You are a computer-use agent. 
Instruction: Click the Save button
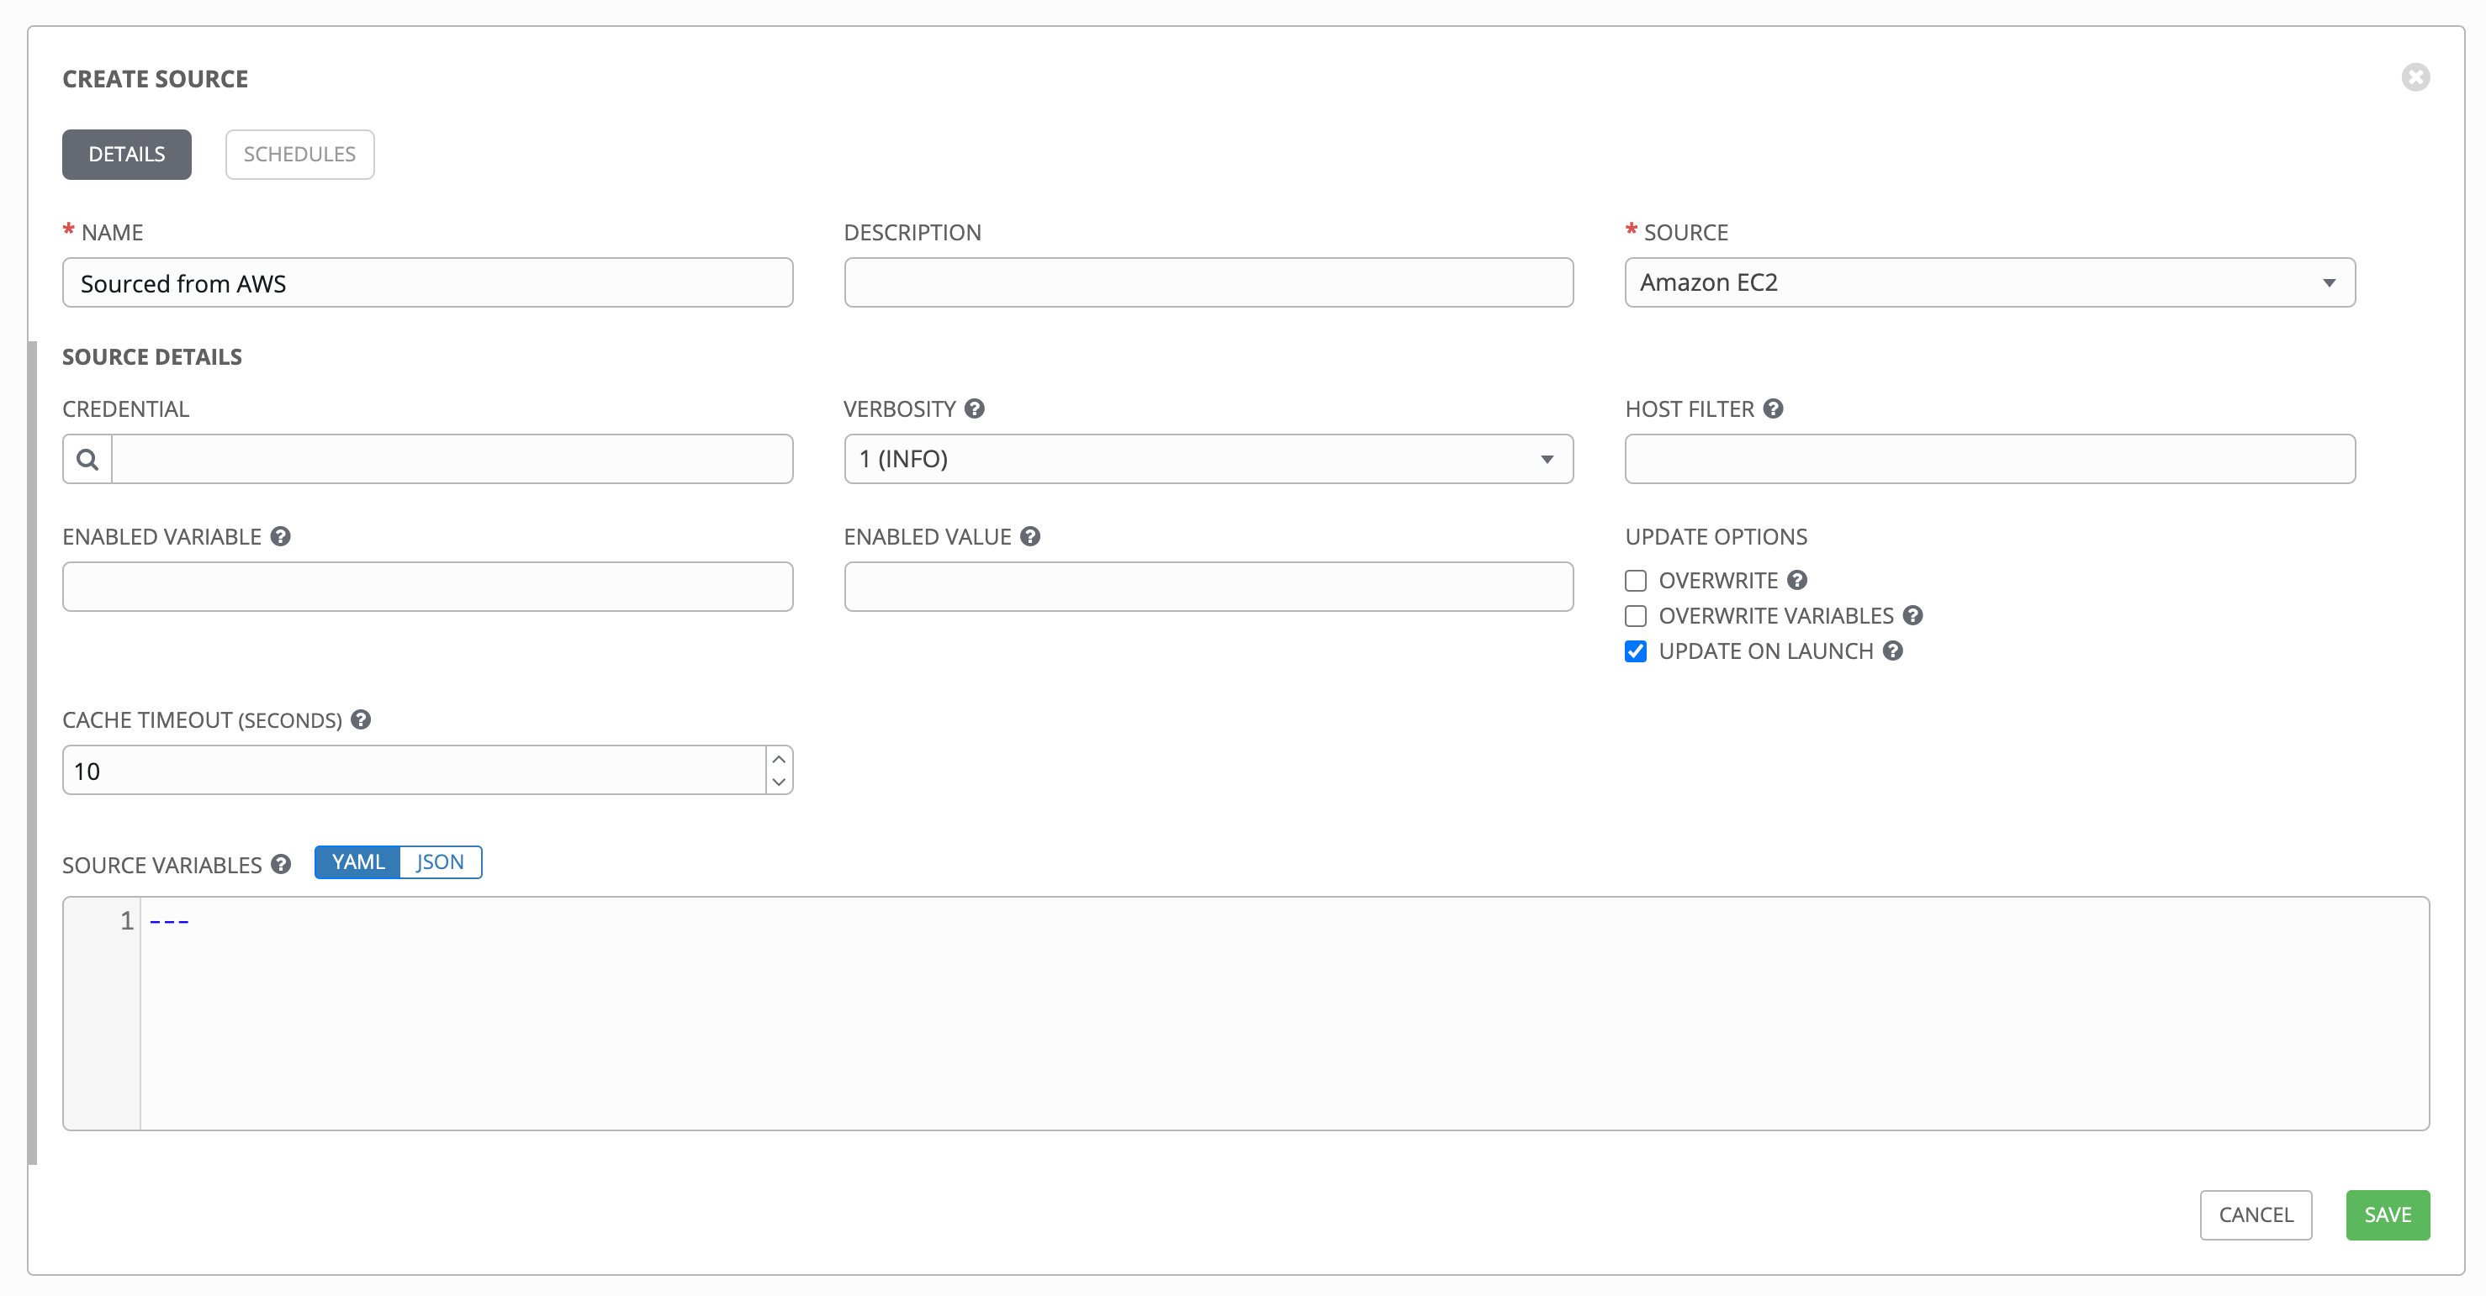coord(2388,1215)
